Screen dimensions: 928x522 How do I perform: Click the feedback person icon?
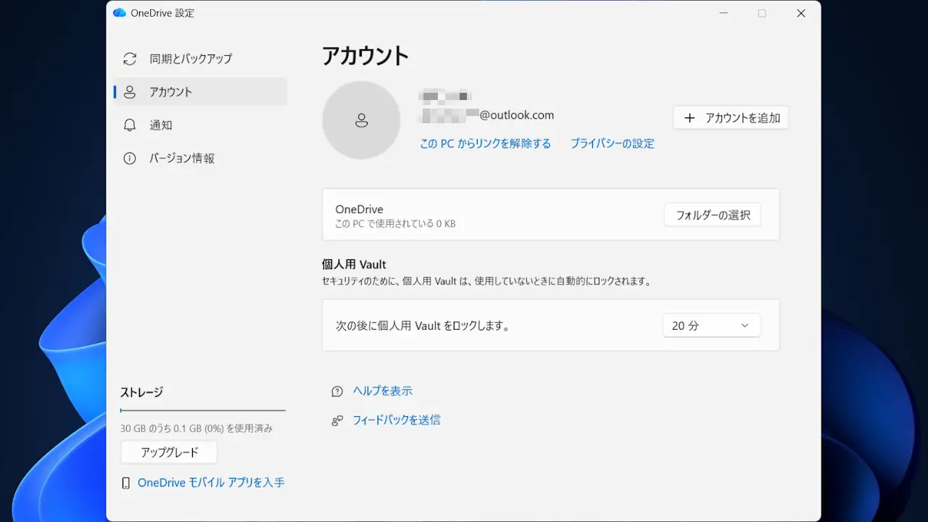337,420
